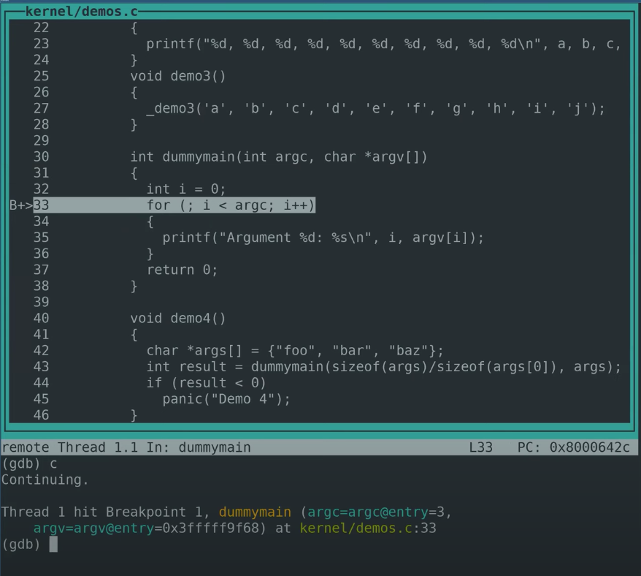
Task: Click the char *args[] declaration on line 42
Action: click(294, 350)
